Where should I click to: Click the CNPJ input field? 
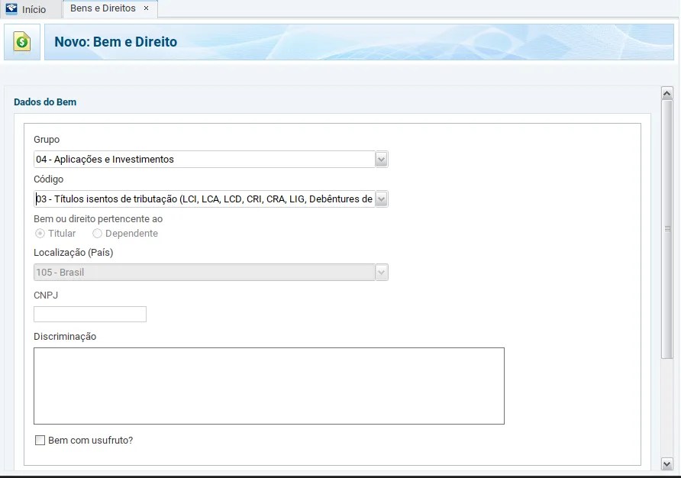pyautogui.click(x=90, y=314)
